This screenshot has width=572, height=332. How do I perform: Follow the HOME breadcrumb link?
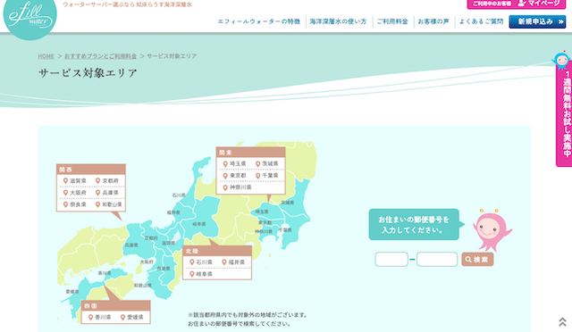tap(46, 56)
